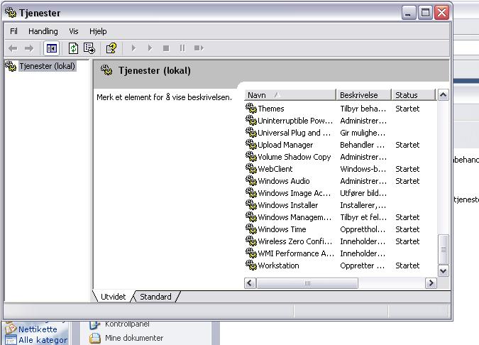Viewport: 479px width, 345px height.
Task: Click the Export list toolbar icon
Action: tap(89, 48)
